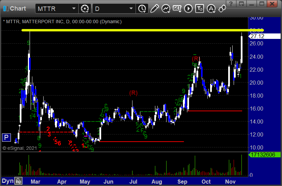Open the chart type studies menu

166,9
